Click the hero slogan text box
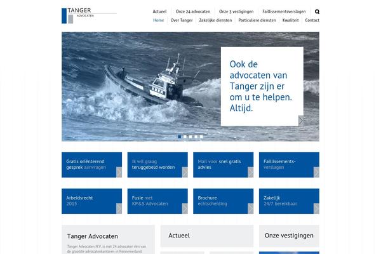 (262, 86)
